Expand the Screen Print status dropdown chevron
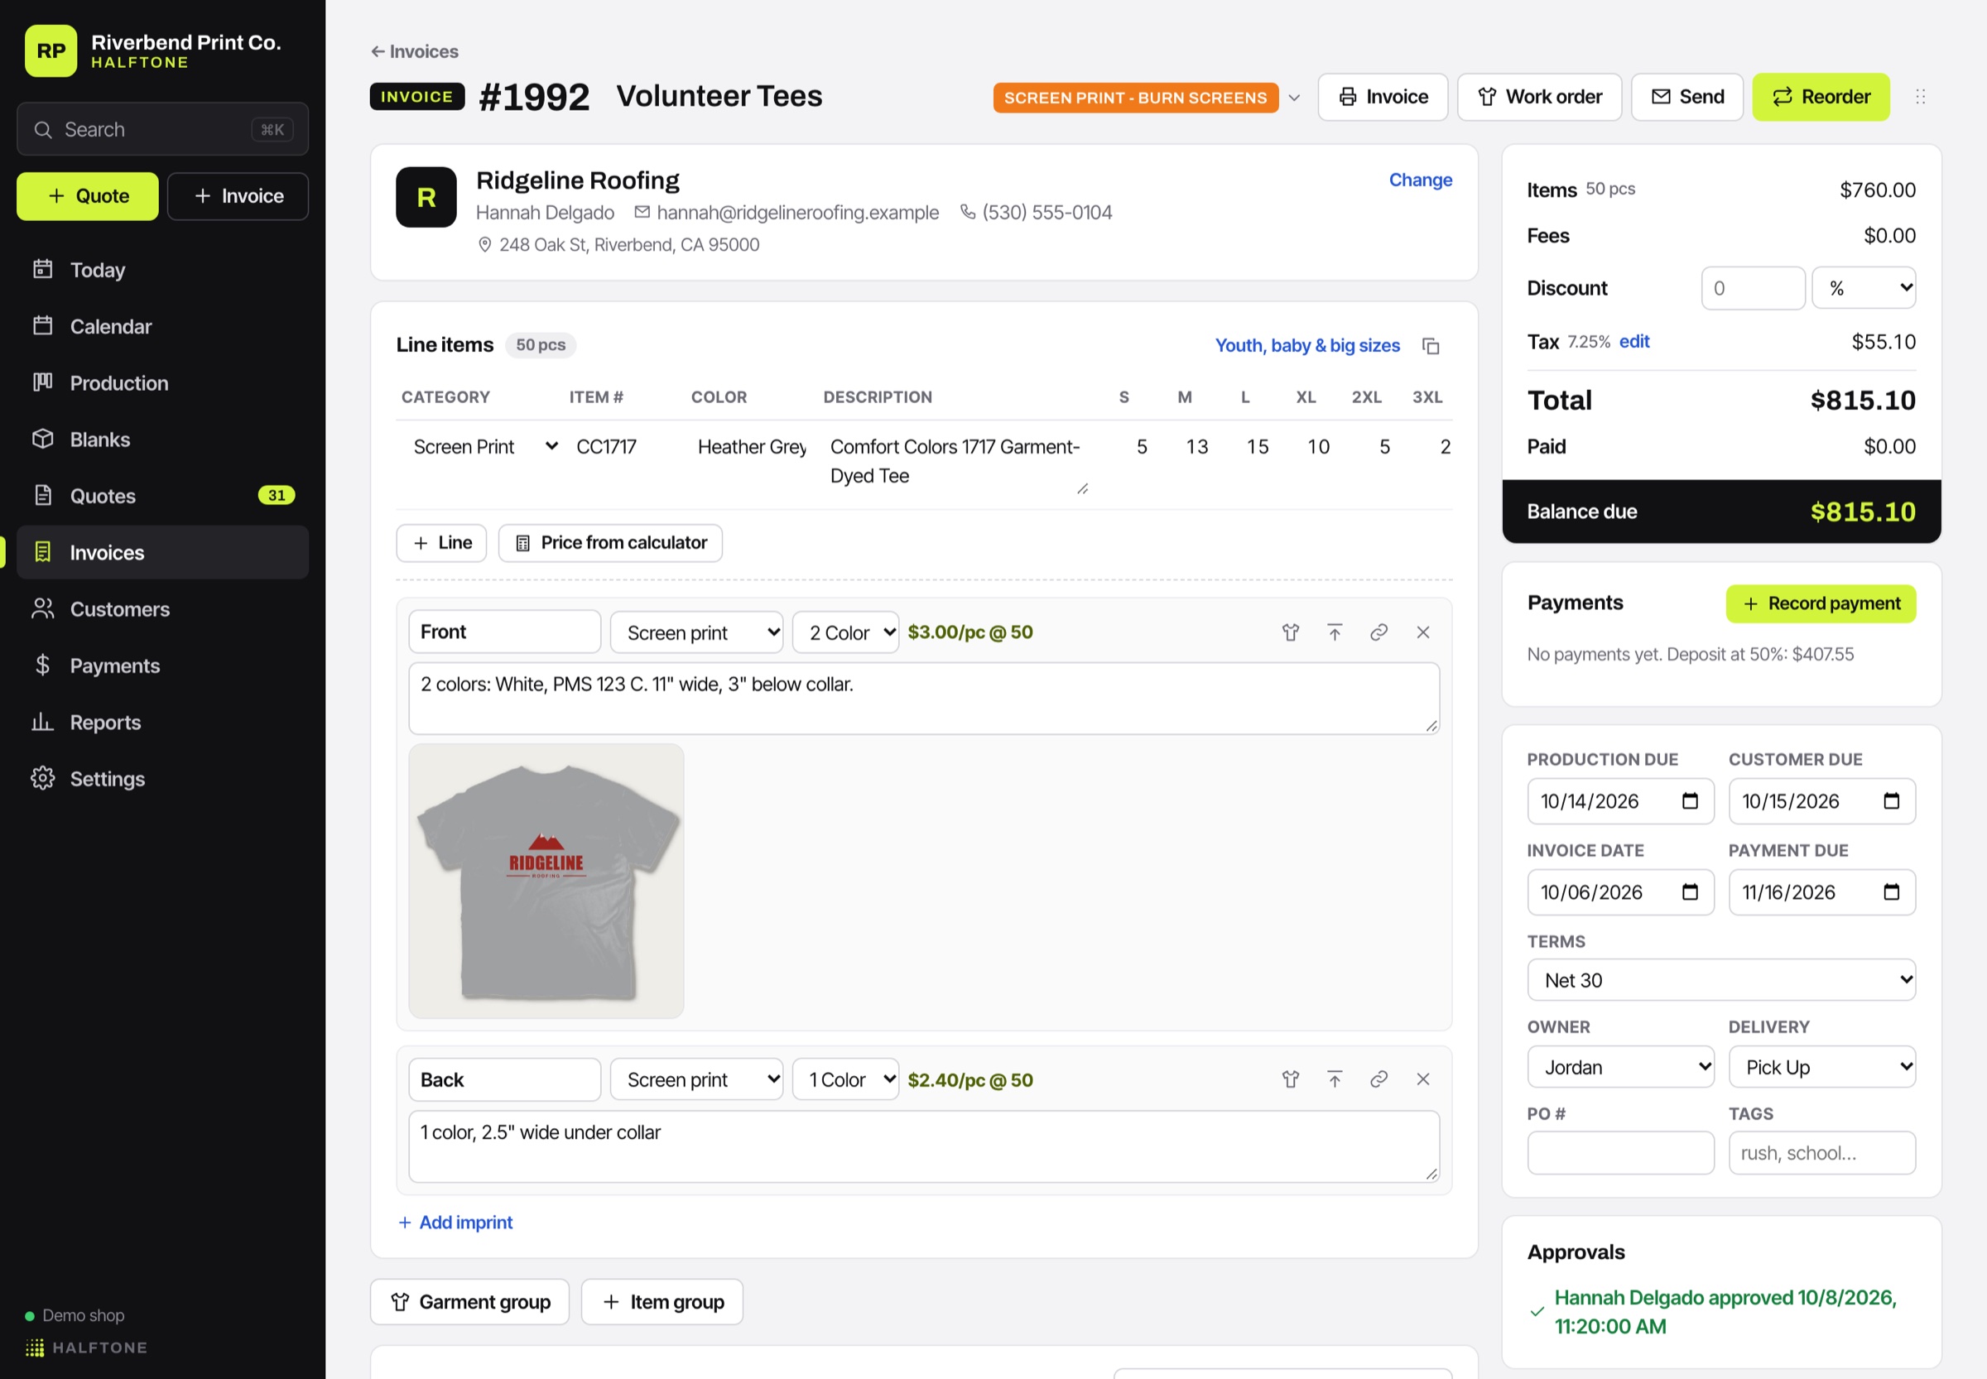1987x1379 pixels. 1294,98
